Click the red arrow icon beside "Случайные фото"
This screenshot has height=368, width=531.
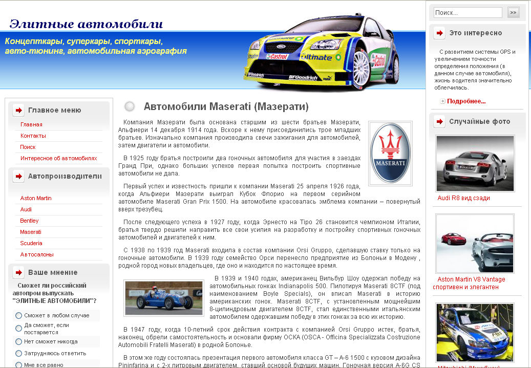coord(439,122)
